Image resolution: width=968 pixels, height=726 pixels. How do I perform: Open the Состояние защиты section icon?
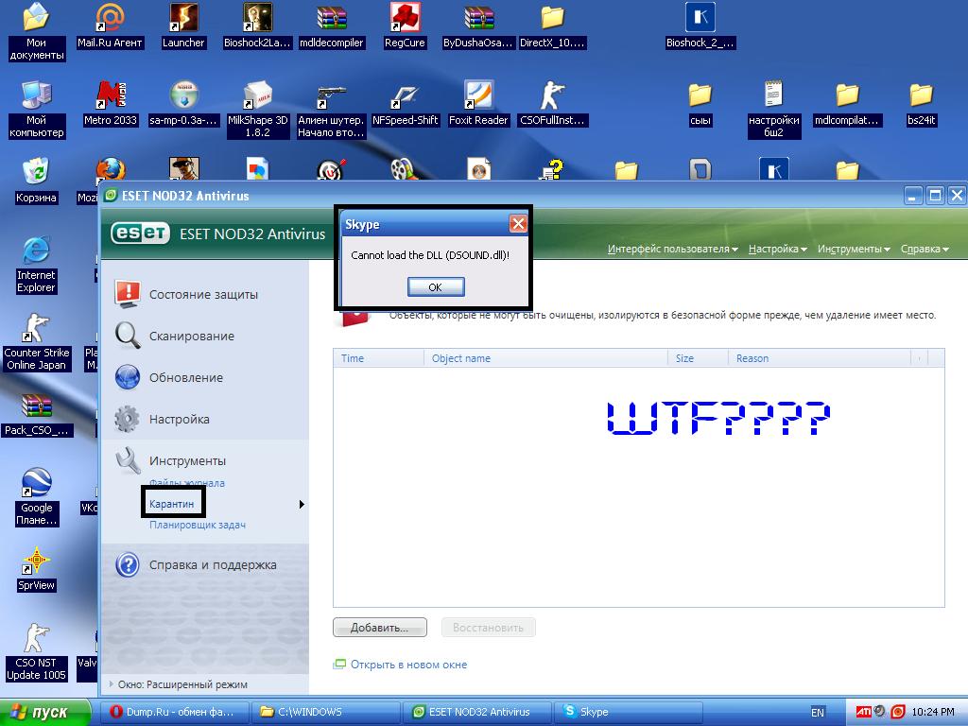pyautogui.click(x=128, y=294)
